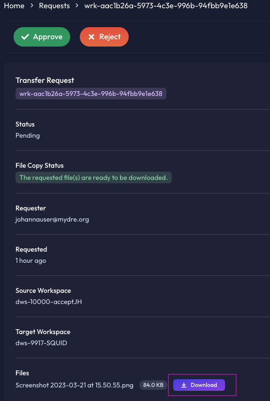Open the Requests breadcrumb link
Viewport: 270px width, 401px height.
click(54, 6)
